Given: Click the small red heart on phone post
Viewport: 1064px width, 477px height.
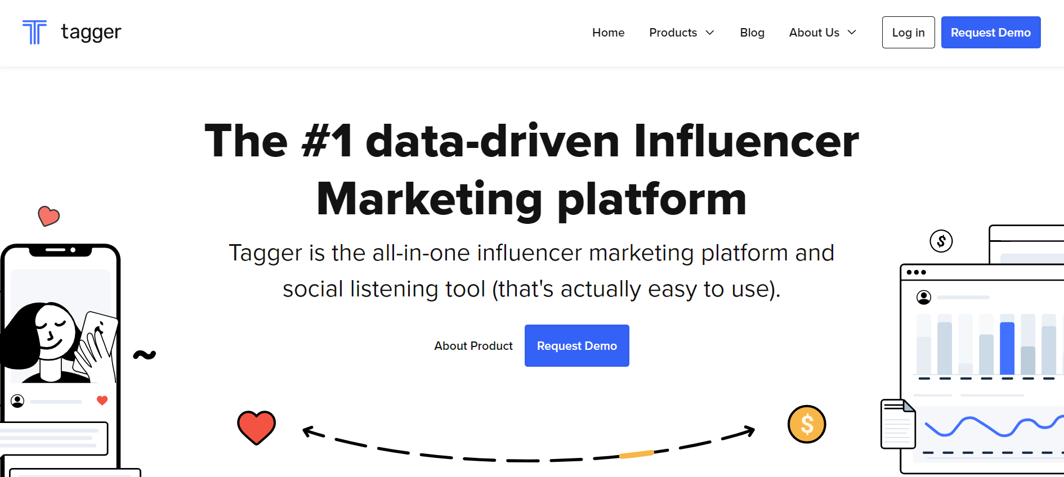Looking at the screenshot, I should pos(102,400).
